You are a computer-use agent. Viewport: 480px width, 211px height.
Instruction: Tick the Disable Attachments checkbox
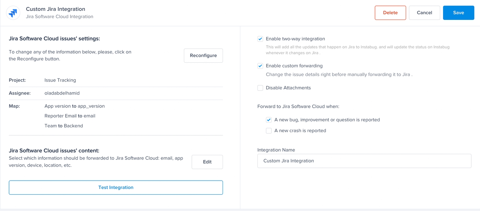260,88
